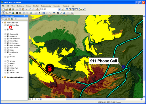The height and width of the screenshot is (104, 146).
Task: Expand the Terrain - 10m layer
Action: (x=5, y=73)
